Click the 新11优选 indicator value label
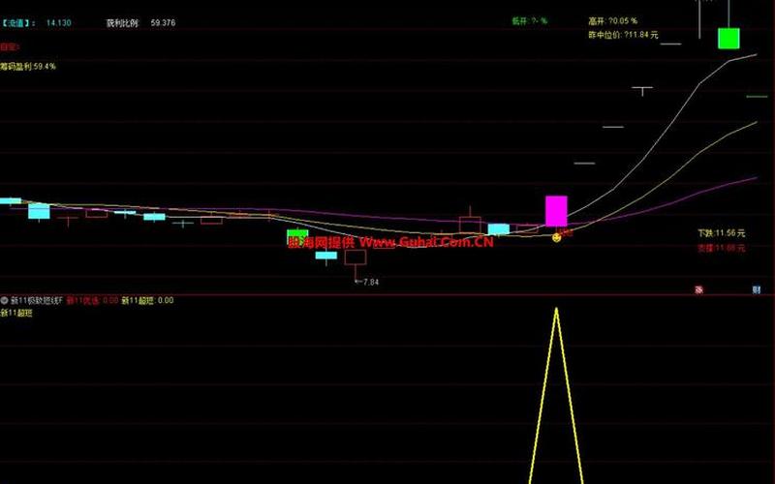Screen dimensions: 775x484 (91, 300)
